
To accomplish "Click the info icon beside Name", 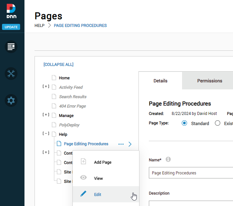I will (x=168, y=159).
